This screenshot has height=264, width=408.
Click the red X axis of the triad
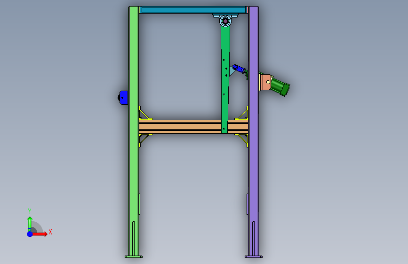click(x=40, y=234)
